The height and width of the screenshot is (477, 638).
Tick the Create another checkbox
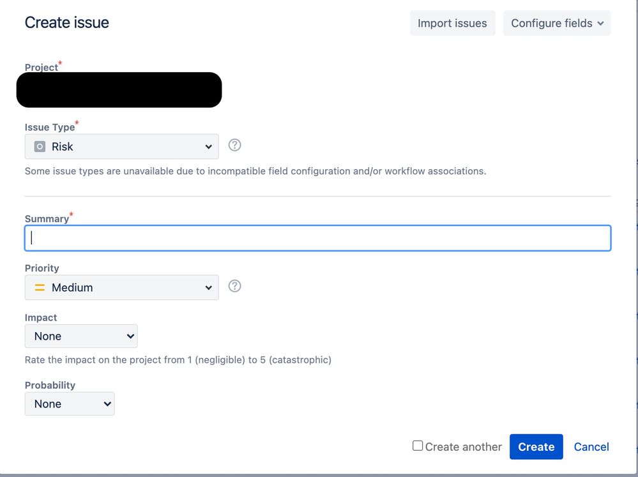point(418,446)
